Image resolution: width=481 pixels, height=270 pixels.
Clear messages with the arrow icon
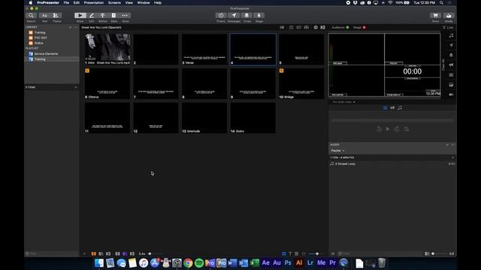451,45
